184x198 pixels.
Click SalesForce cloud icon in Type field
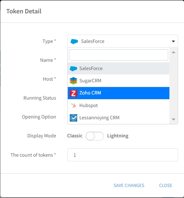click(74, 41)
